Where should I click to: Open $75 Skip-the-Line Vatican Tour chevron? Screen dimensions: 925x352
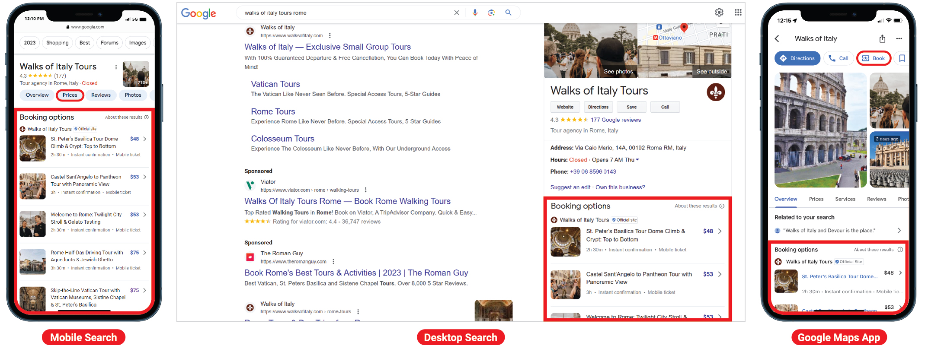click(x=144, y=290)
